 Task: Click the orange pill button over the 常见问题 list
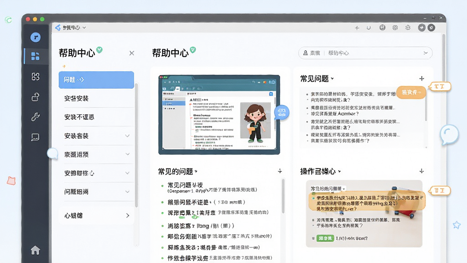(411, 92)
